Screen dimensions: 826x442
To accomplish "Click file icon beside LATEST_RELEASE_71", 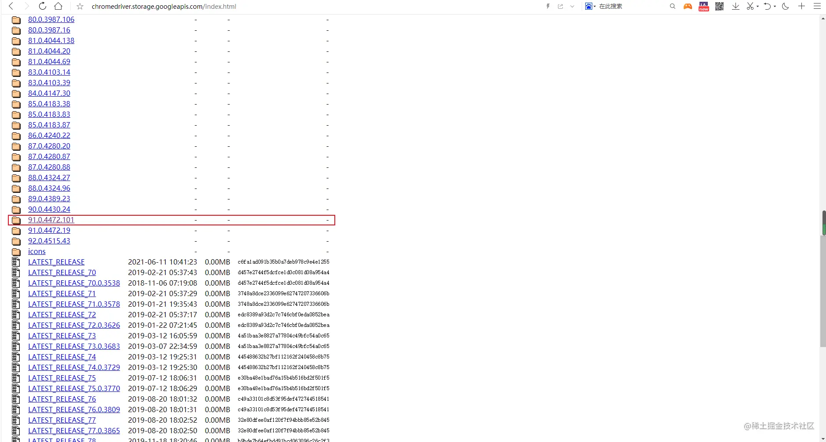I will [16, 293].
